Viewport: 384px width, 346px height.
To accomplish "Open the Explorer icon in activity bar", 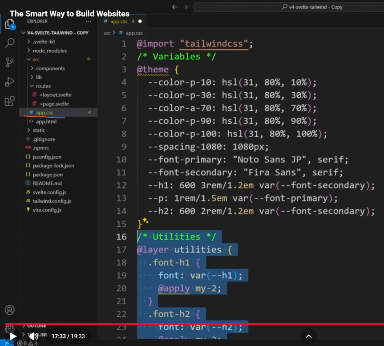I will 10,25.
